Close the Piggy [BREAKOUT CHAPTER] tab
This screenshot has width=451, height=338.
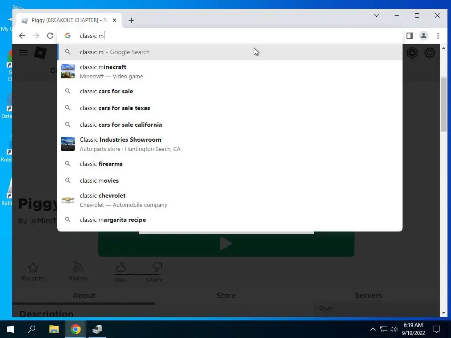[115, 20]
